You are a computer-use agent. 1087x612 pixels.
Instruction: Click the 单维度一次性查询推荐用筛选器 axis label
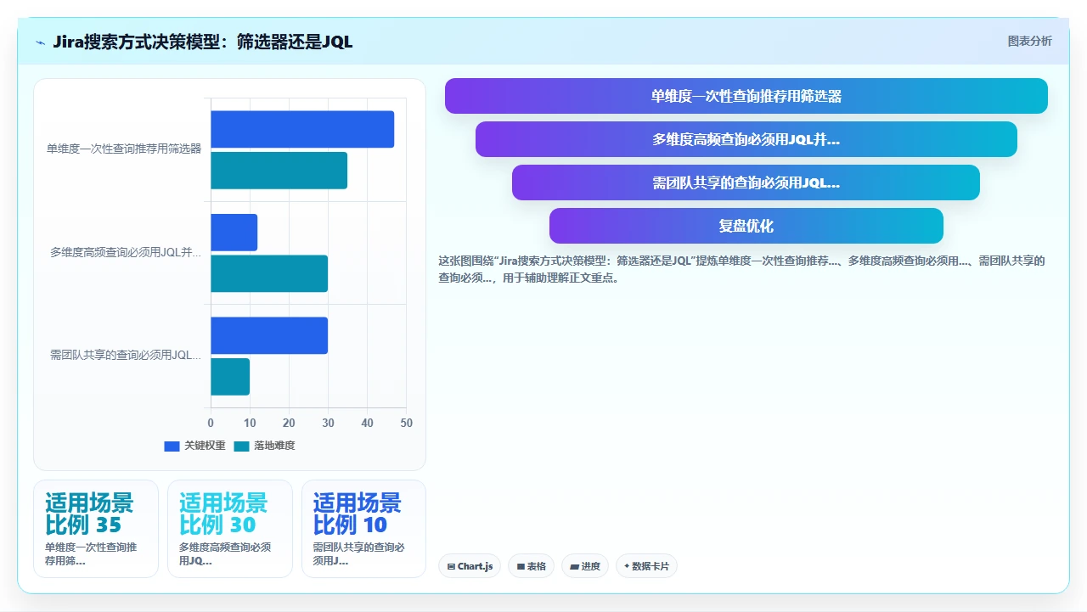[124, 149]
